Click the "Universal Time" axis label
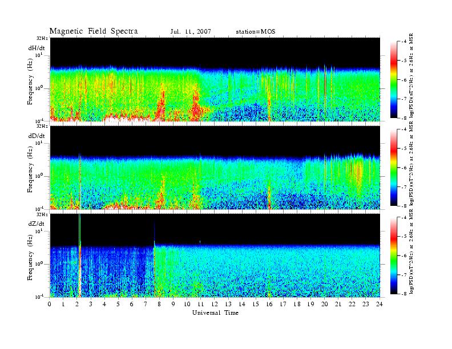 [216, 313]
